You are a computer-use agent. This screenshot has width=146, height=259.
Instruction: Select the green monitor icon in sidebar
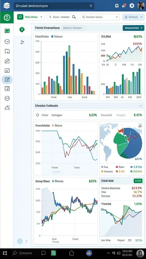coord(7,31)
